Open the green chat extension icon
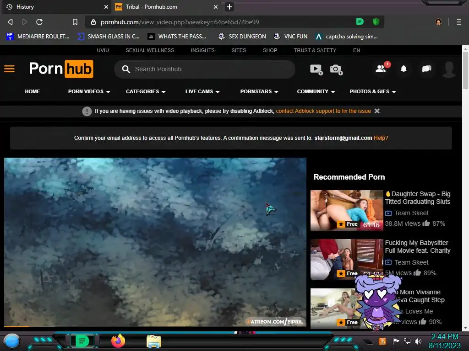 (x=360, y=21)
